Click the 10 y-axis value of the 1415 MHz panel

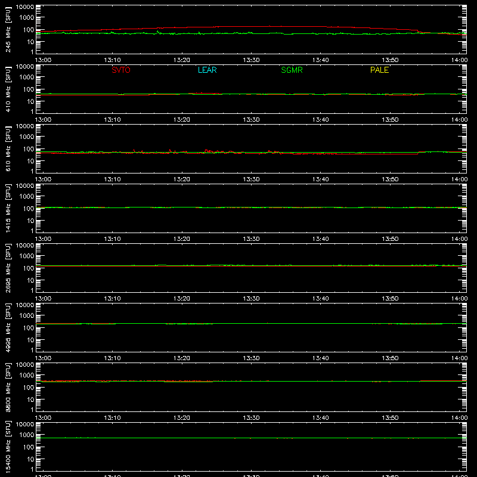30,221
